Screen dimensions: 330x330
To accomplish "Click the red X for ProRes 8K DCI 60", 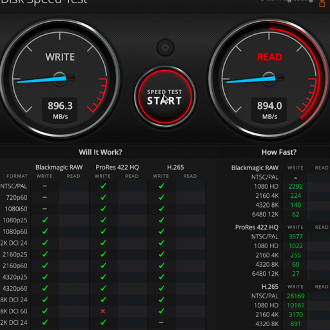I will click(x=102, y=311).
